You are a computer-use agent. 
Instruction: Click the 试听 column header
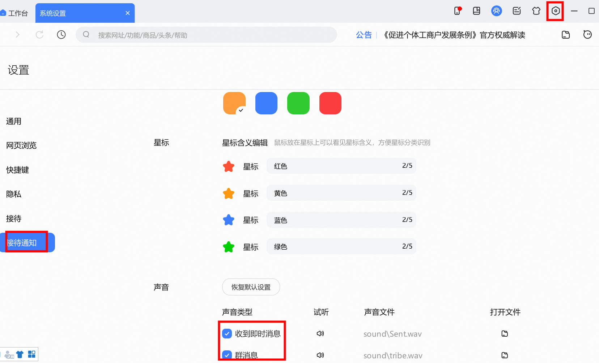[321, 312]
